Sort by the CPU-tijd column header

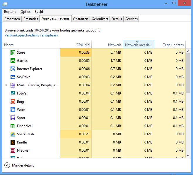pyautogui.click(x=76, y=45)
